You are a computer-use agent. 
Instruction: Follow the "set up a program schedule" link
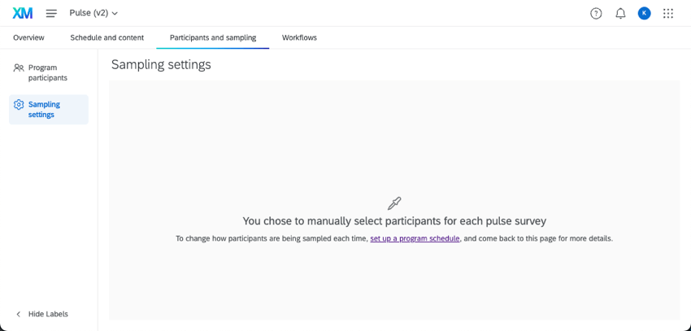click(415, 238)
